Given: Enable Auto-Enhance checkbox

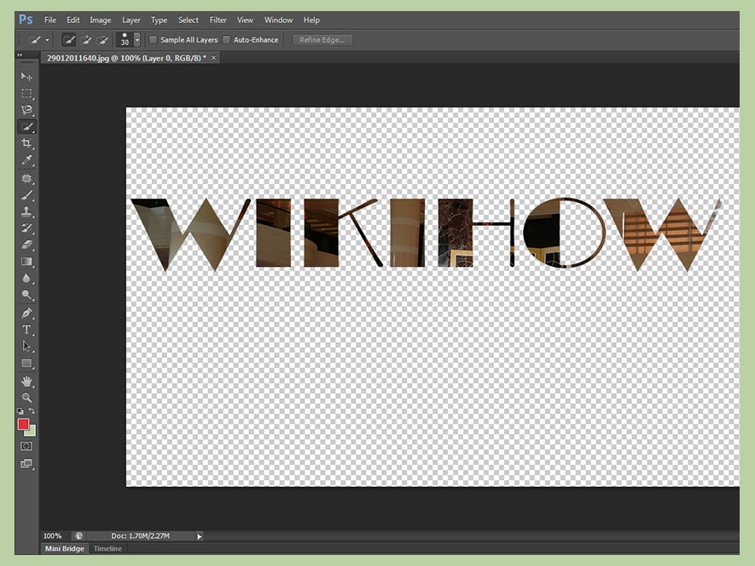Looking at the screenshot, I should pyautogui.click(x=226, y=40).
